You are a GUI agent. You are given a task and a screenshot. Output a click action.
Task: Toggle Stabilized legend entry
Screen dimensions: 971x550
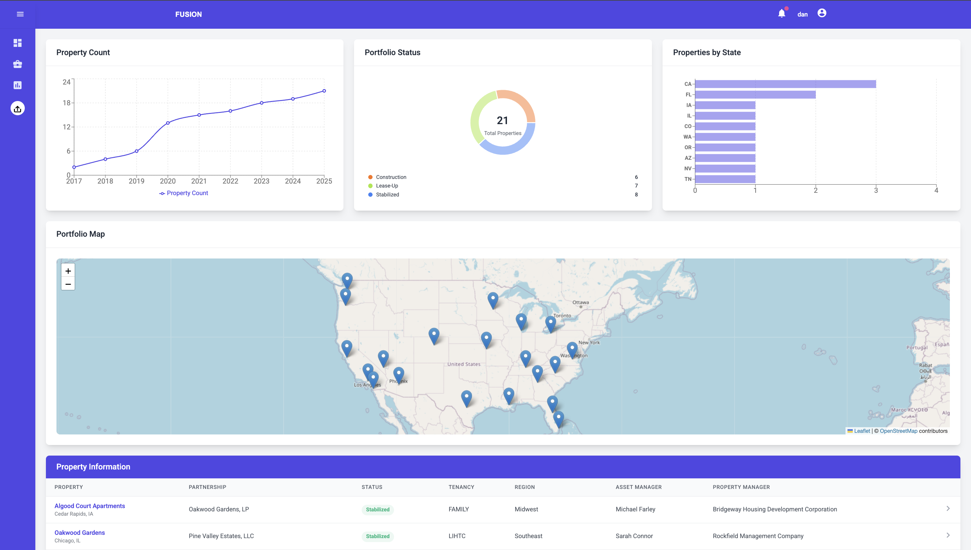387,194
